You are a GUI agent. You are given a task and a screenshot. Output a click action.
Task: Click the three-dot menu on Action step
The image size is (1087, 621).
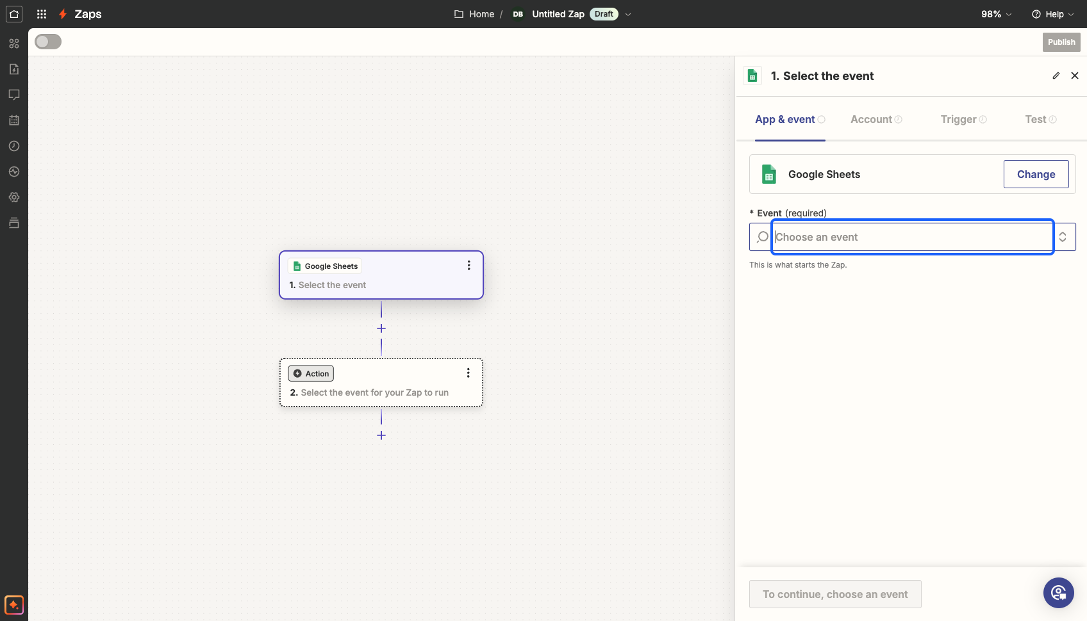tap(469, 373)
